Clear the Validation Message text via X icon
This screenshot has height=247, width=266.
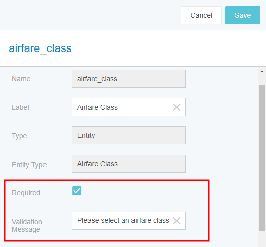[176, 221]
